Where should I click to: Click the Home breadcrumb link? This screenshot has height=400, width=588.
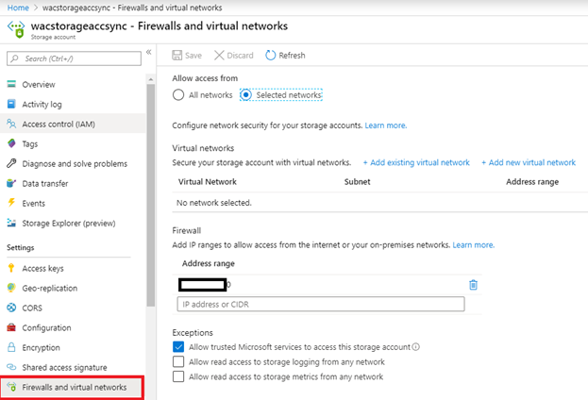[18, 8]
